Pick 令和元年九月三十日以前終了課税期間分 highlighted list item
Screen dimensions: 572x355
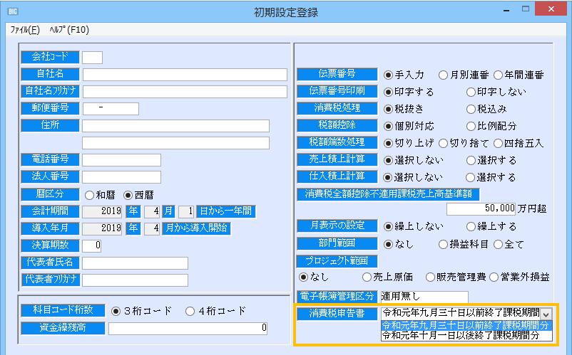tap(460, 324)
